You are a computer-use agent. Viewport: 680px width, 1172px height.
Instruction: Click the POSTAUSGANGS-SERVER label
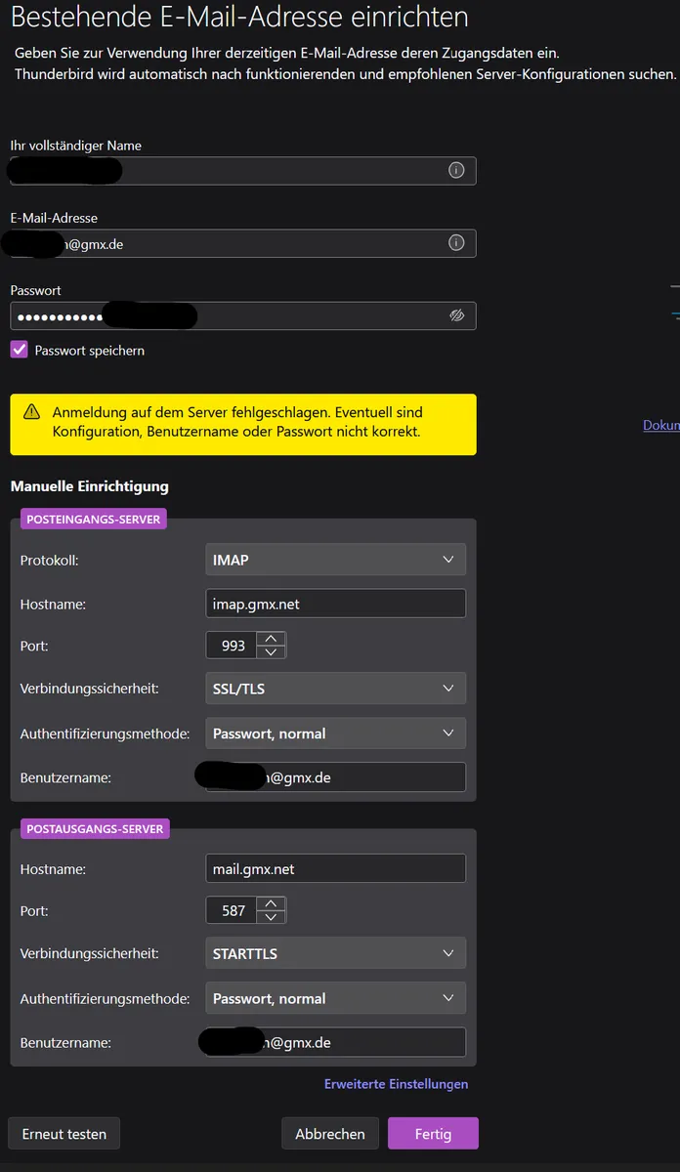[95, 828]
